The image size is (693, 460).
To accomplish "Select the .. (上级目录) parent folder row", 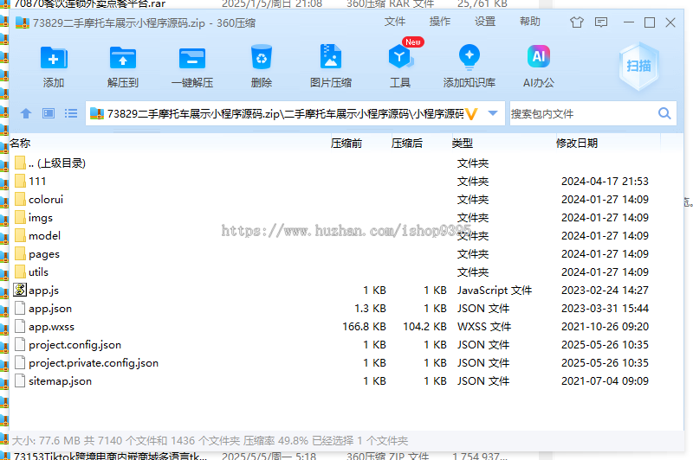I will tap(346, 163).
